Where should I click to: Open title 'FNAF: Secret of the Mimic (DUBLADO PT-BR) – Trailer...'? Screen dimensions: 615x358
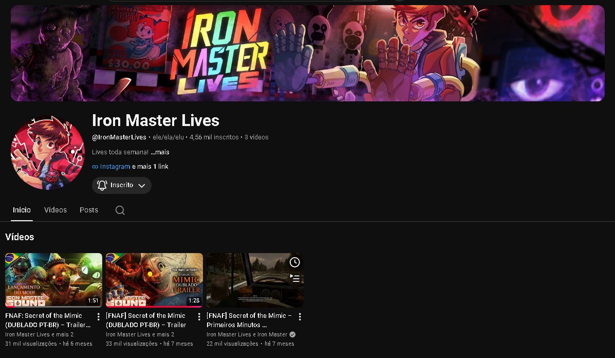pyautogui.click(x=48, y=320)
